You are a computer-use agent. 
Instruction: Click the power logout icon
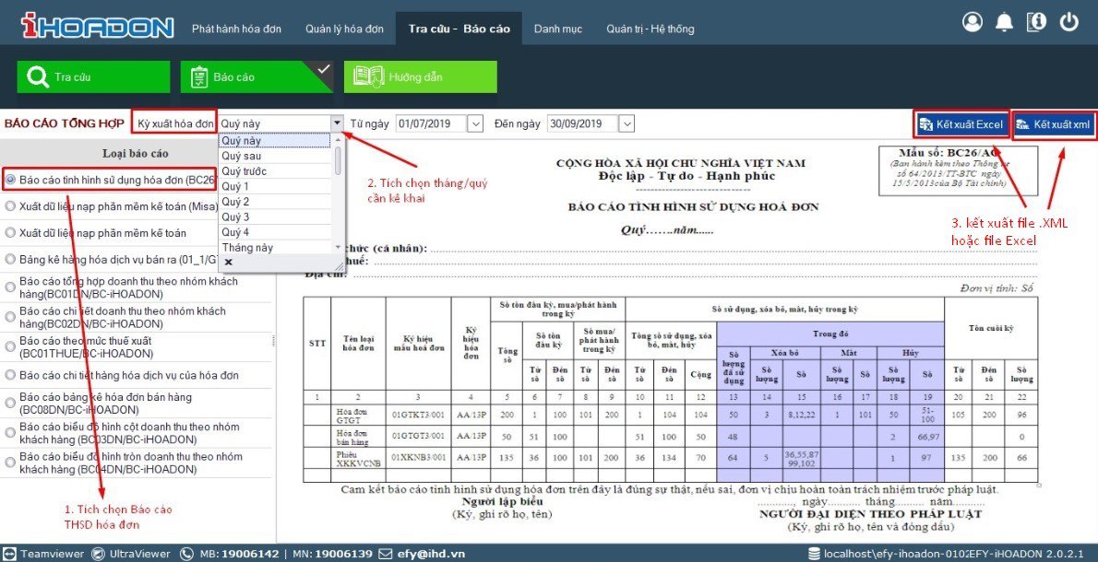point(1069,22)
